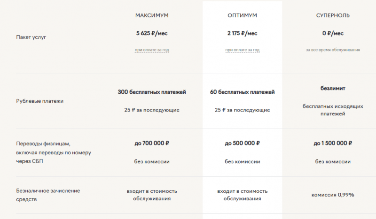Viewport: 376px width, 219px height.
Task: Click "300 бесплатных платежей" text
Action: coord(152,92)
